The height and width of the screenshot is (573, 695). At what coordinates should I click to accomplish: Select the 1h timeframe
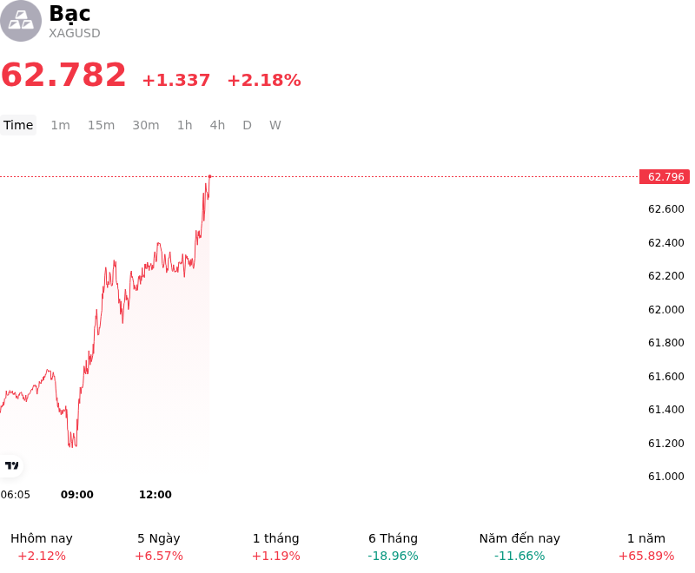pos(185,125)
